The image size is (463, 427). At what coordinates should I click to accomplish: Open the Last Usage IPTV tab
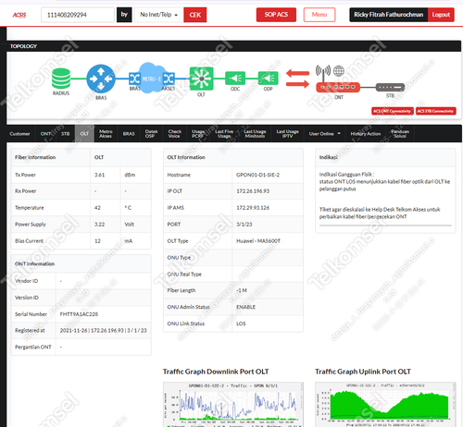[x=287, y=134]
